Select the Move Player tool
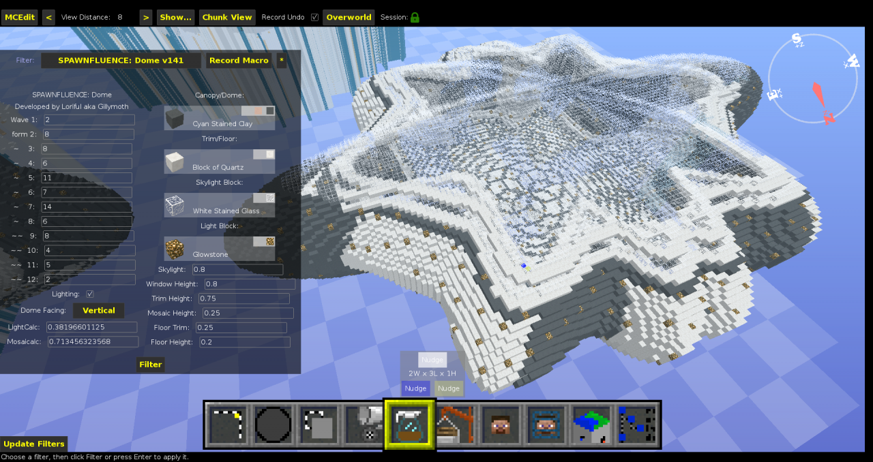The width and height of the screenshot is (873, 462). pyautogui.click(x=499, y=424)
